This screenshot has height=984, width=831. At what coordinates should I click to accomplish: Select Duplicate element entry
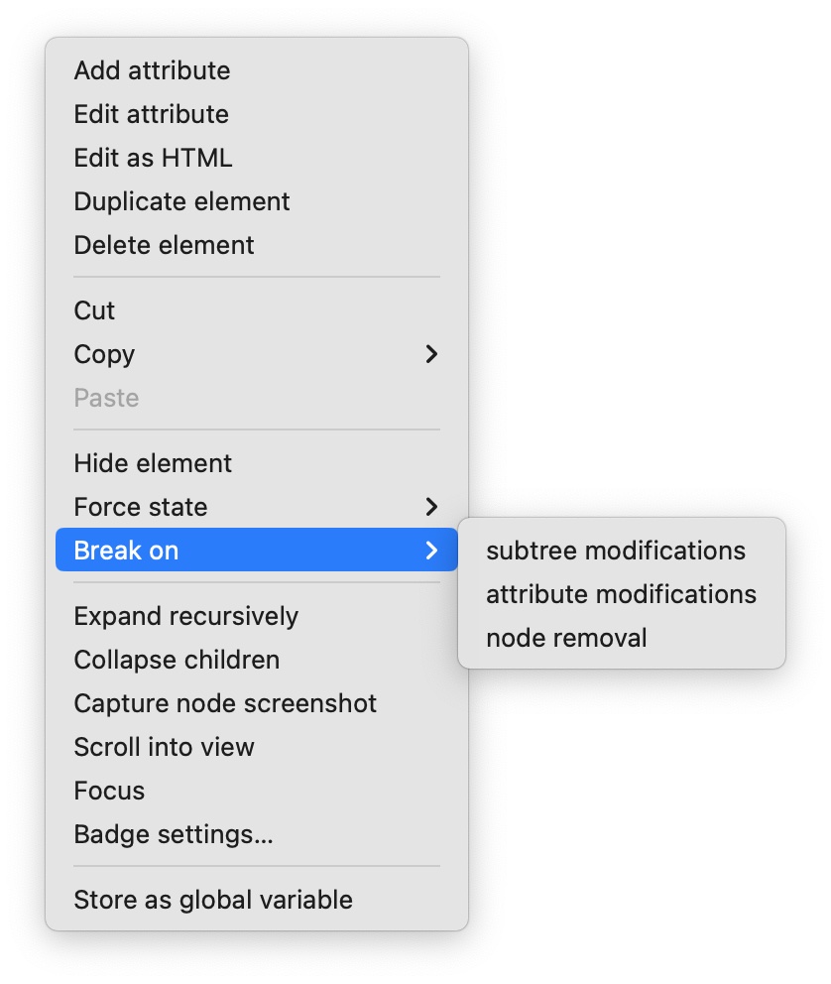(x=181, y=201)
